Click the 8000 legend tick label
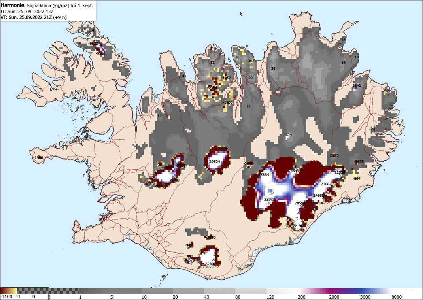423x300 pixels. coord(397,297)
